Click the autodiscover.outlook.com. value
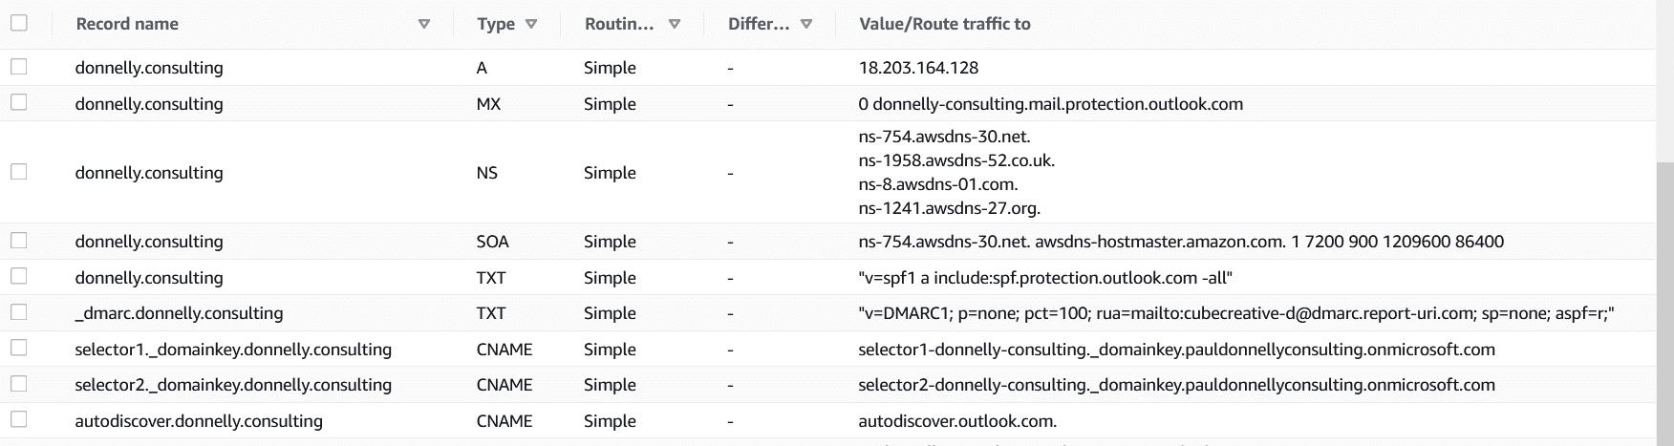The image size is (1674, 446). [x=957, y=421]
